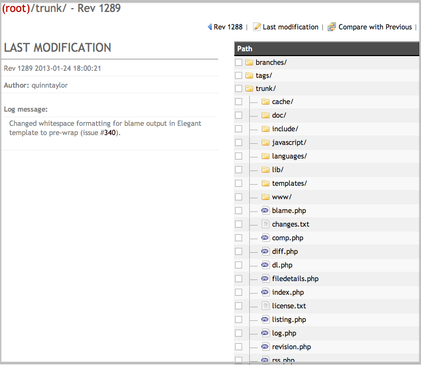Click the pencil icon for Last modification

click(257, 27)
